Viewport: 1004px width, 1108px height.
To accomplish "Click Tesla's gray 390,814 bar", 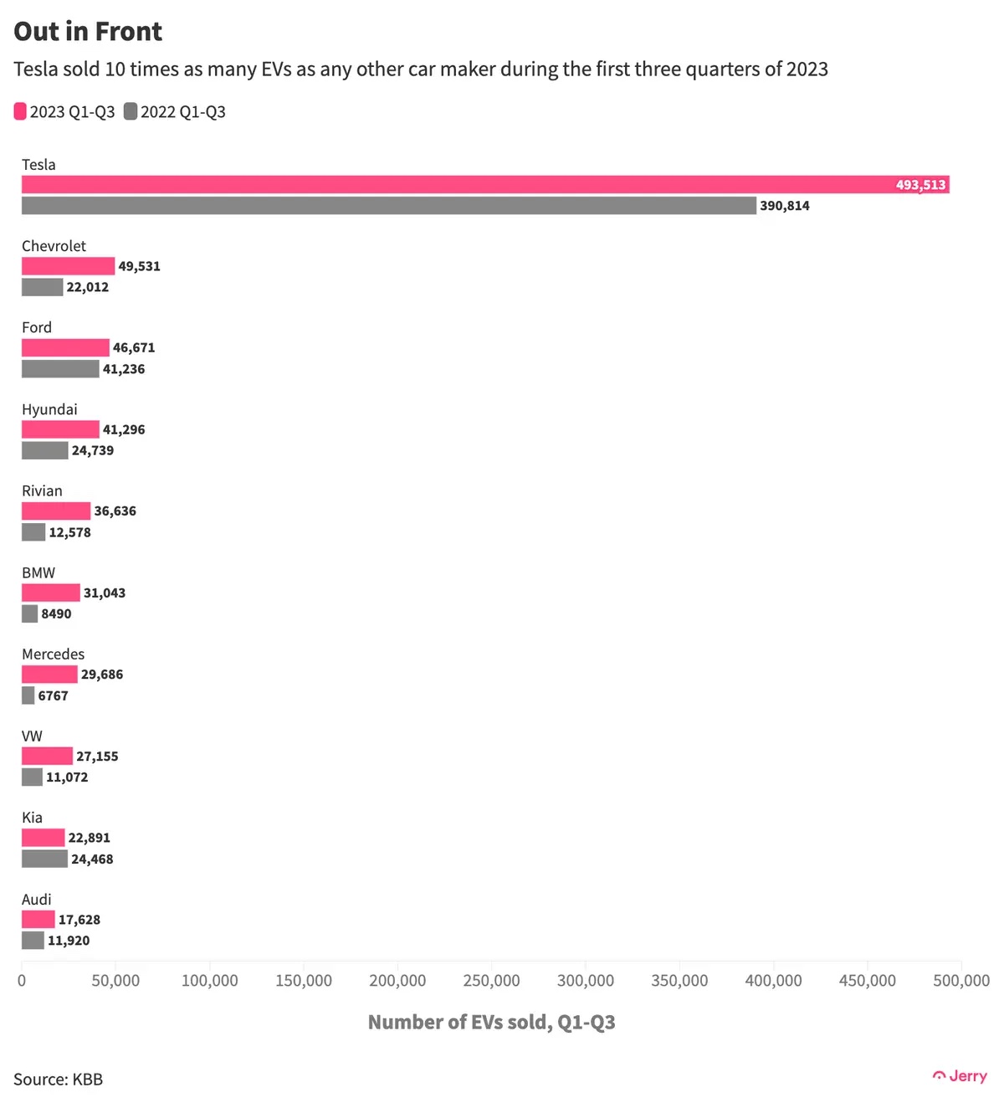I will (389, 206).
